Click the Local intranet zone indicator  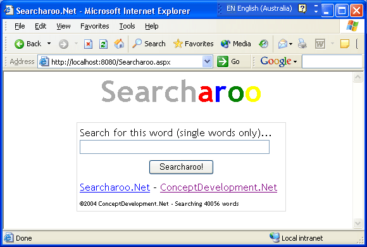296,238
